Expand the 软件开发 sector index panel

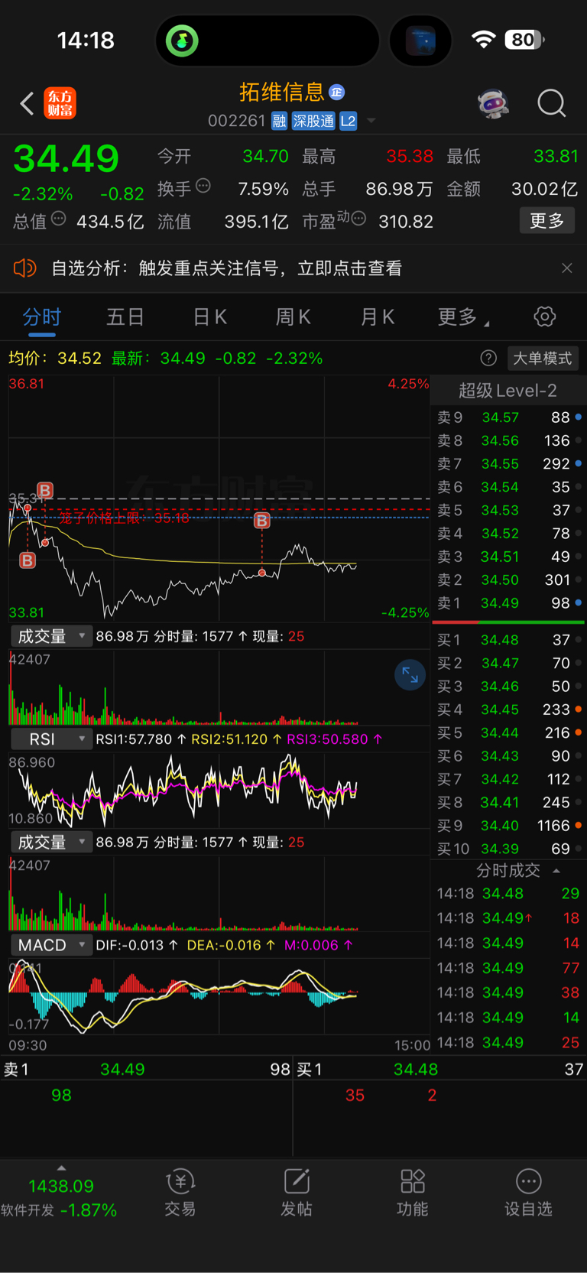[x=60, y=1194]
